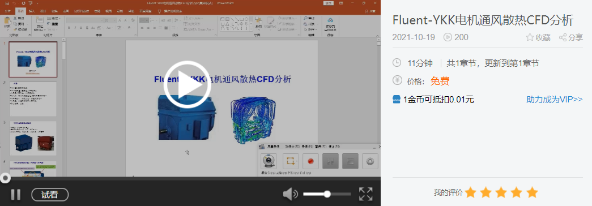The height and width of the screenshot is (206, 592).
Task: Toggle Underline formatting in PowerPoint ribbon
Action: coord(81,28)
